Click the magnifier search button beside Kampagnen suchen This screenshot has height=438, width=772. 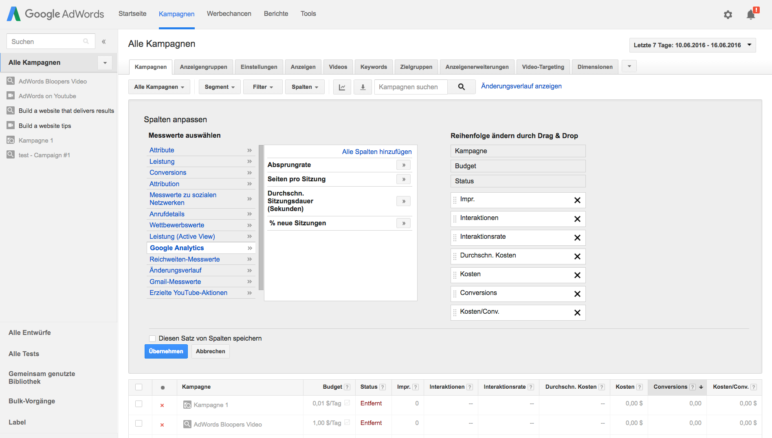point(461,87)
